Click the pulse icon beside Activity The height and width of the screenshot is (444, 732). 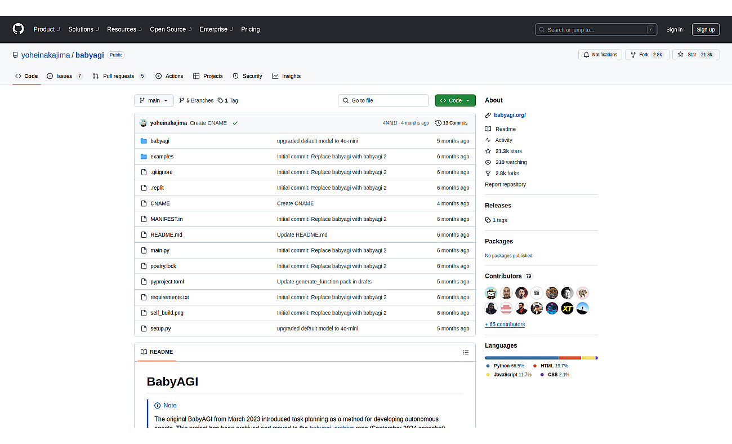click(x=488, y=140)
